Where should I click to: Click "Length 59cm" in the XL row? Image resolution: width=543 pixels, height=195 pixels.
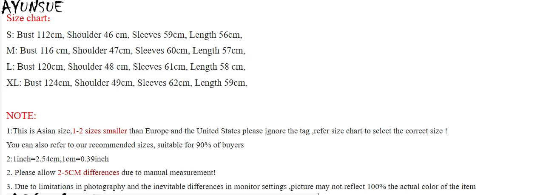pos(220,83)
